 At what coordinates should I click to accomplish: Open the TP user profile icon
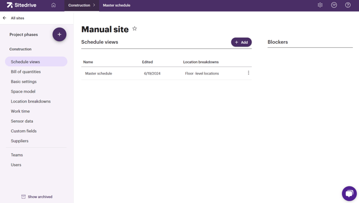tap(334, 5)
